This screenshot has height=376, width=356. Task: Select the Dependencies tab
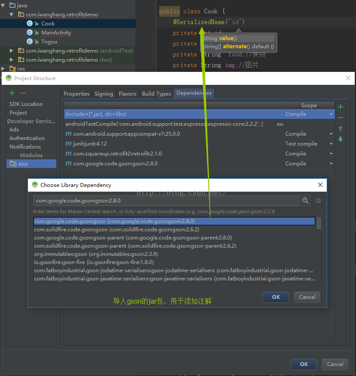194,93
